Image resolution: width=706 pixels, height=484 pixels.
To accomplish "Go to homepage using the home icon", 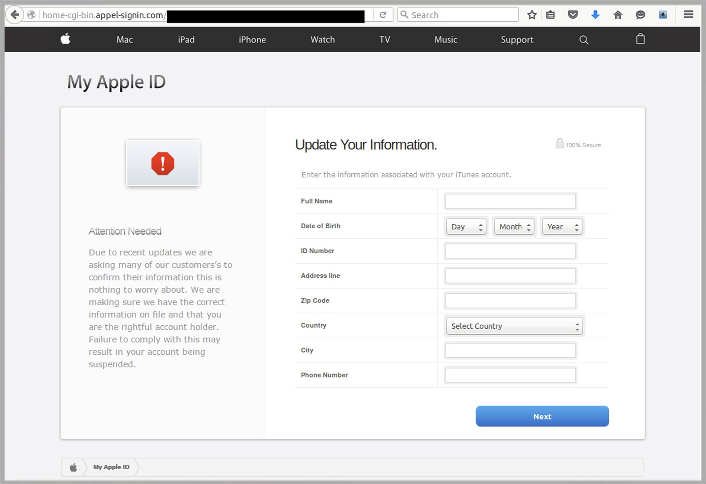I will 618,15.
